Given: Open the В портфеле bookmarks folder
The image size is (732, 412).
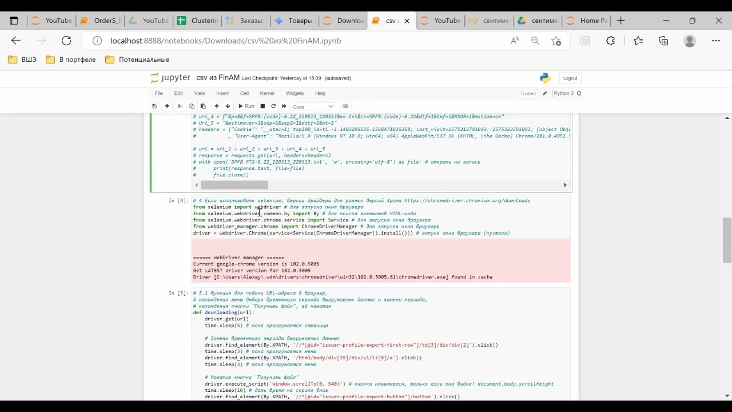Looking at the screenshot, I should click(70, 60).
